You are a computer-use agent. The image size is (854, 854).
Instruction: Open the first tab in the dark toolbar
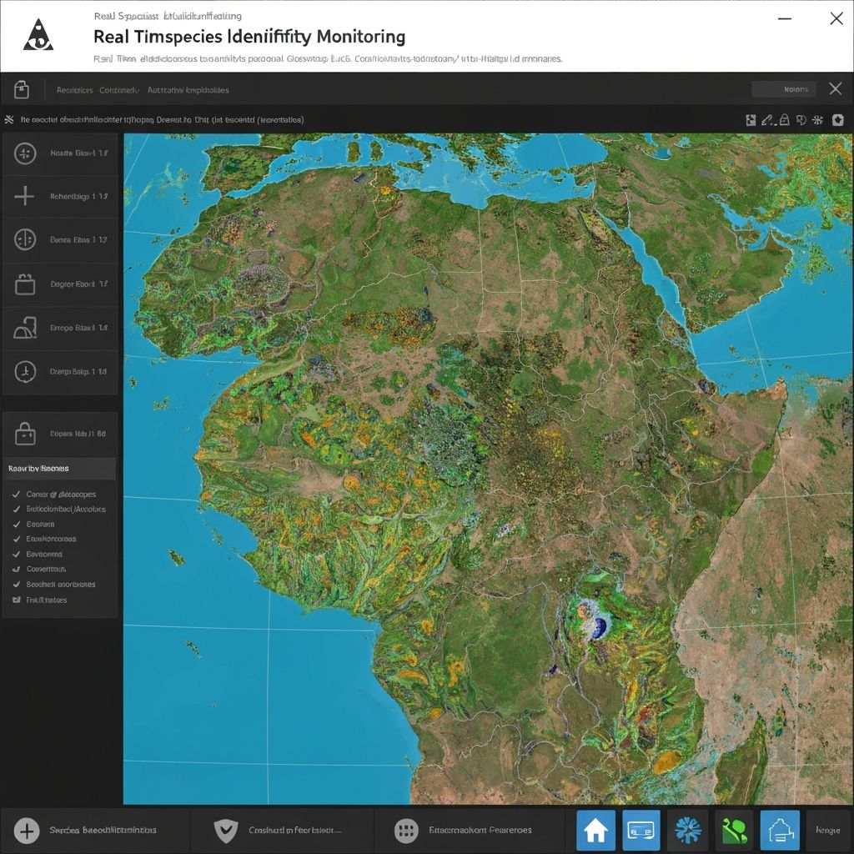[x=73, y=90]
